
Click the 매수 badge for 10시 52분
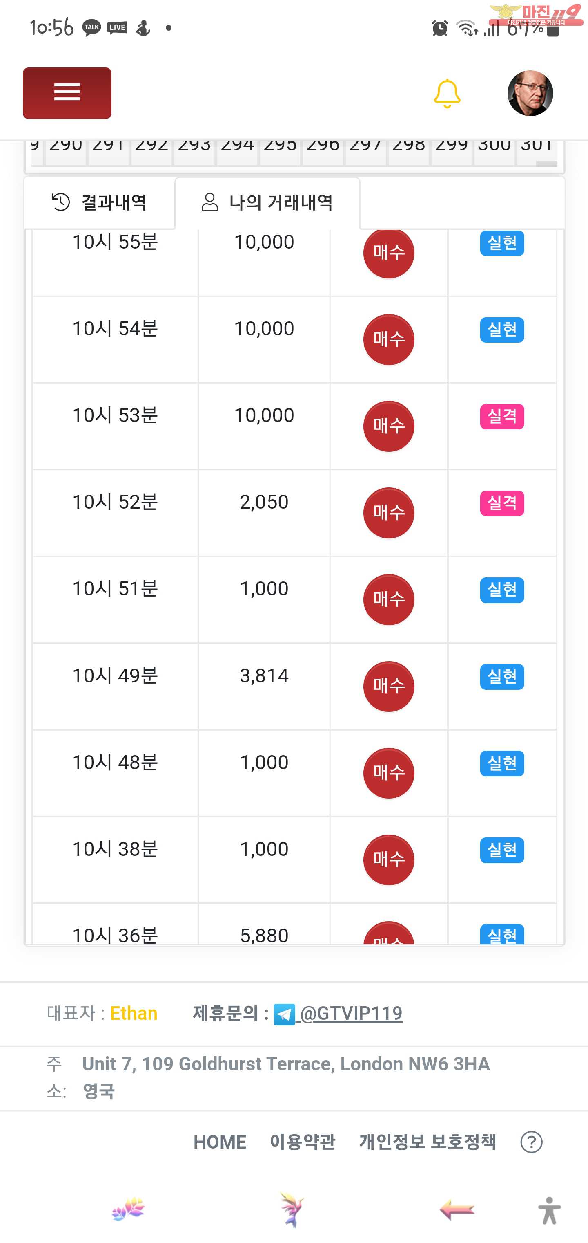388,512
